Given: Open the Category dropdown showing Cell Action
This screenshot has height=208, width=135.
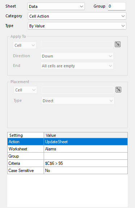Looking at the screenshot, I should (77, 16).
